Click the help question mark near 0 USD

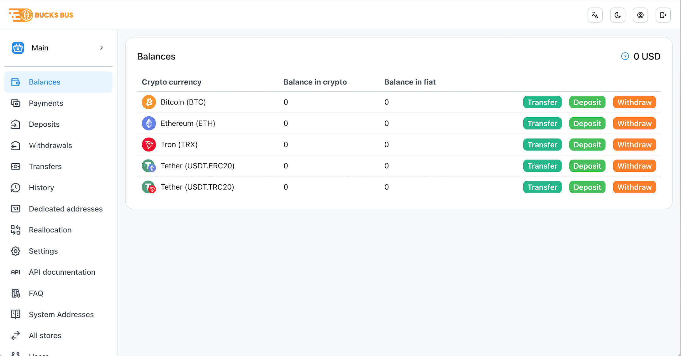point(625,56)
